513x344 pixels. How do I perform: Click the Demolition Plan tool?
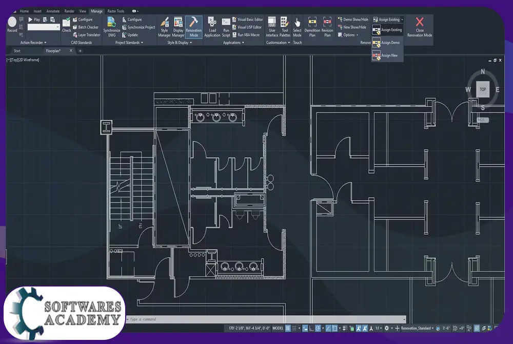312,27
